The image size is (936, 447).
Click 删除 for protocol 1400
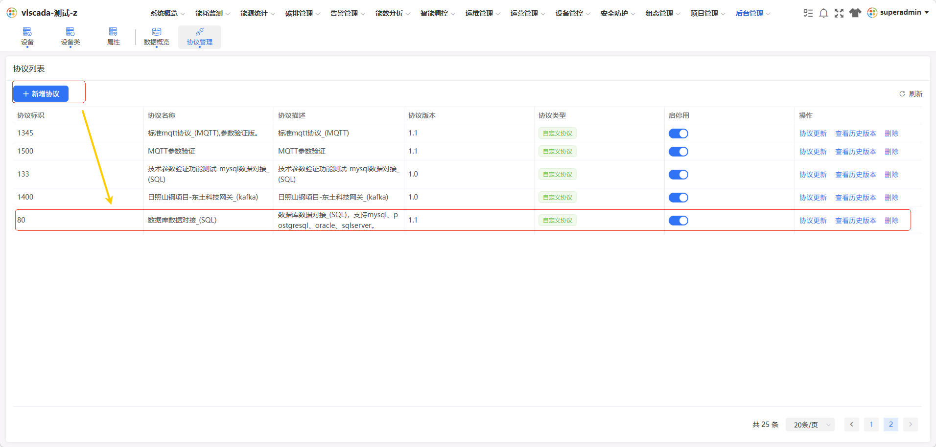(x=891, y=198)
